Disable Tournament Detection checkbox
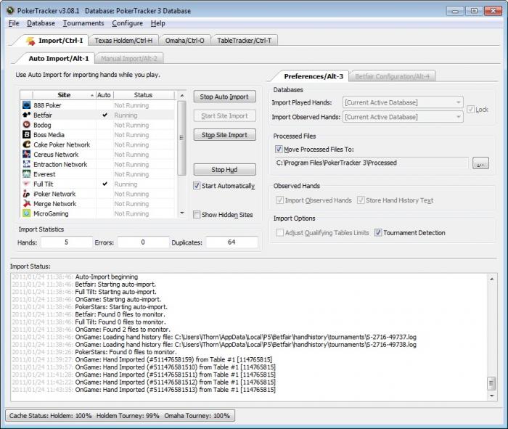This screenshot has width=508, height=429. (378, 232)
